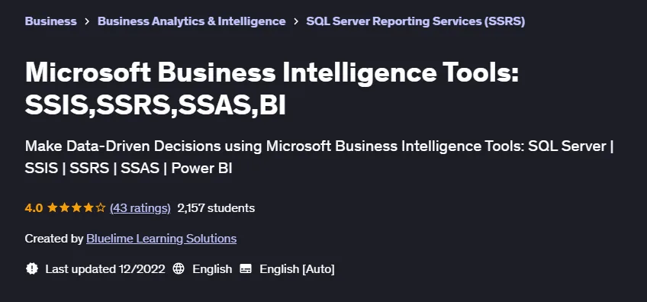Click the last updated badge icon
This screenshot has width=647, height=302.
click(32, 269)
